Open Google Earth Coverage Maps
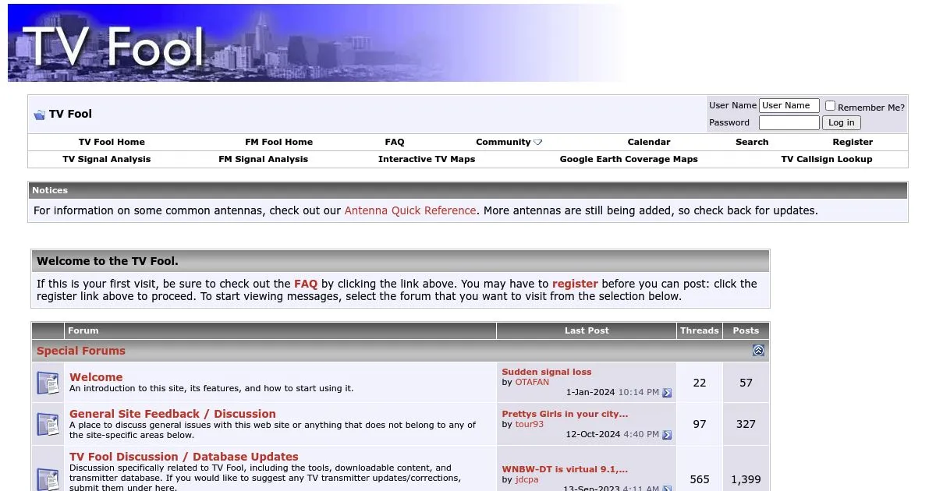The image size is (936, 491). [629, 159]
